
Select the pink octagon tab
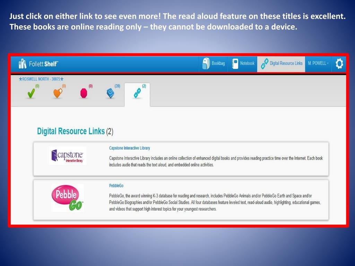point(84,93)
